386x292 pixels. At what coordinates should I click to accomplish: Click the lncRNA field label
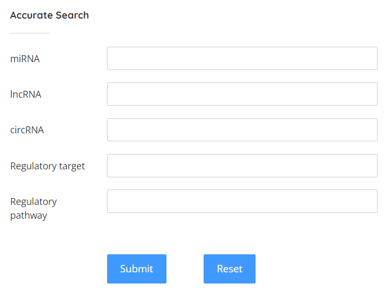pos(25,95)
